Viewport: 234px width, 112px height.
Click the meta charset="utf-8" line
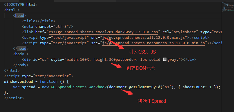click(x=48, y=27)
